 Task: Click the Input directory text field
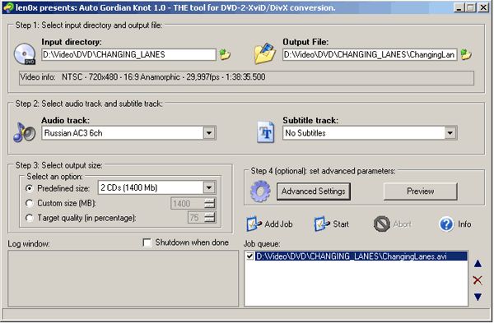(128, 54)
